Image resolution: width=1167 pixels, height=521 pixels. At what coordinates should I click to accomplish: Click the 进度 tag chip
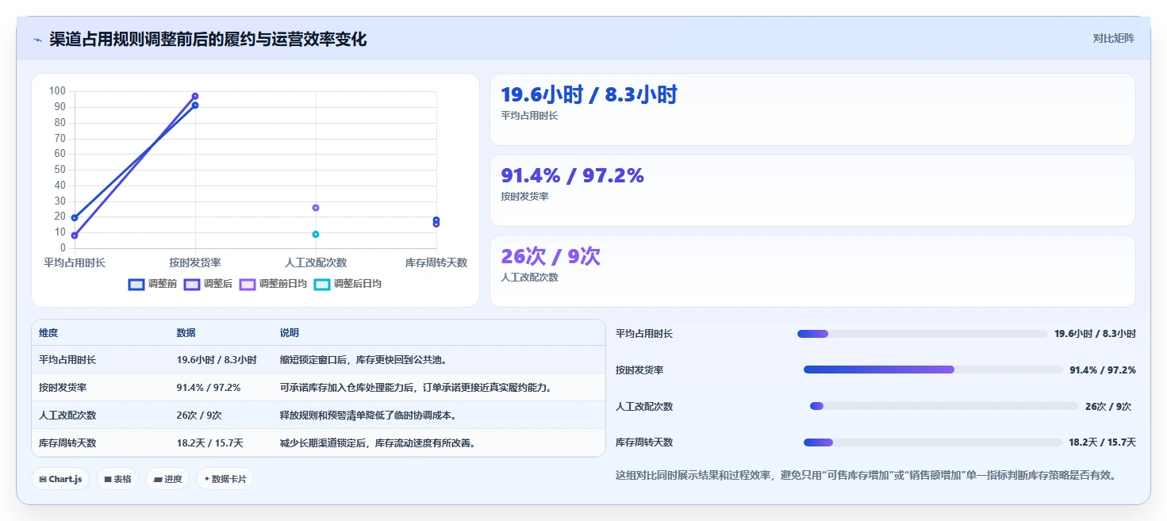click(x=167, y=479)
